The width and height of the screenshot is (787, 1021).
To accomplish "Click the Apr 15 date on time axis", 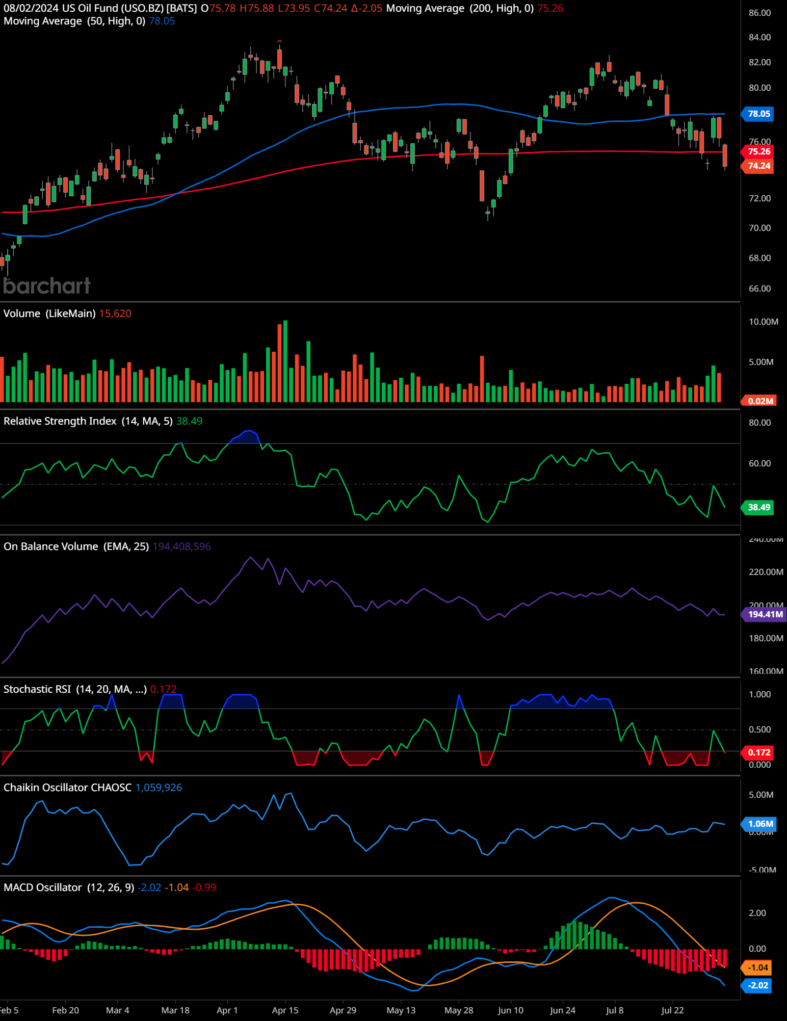I will tap(285, 1010).
